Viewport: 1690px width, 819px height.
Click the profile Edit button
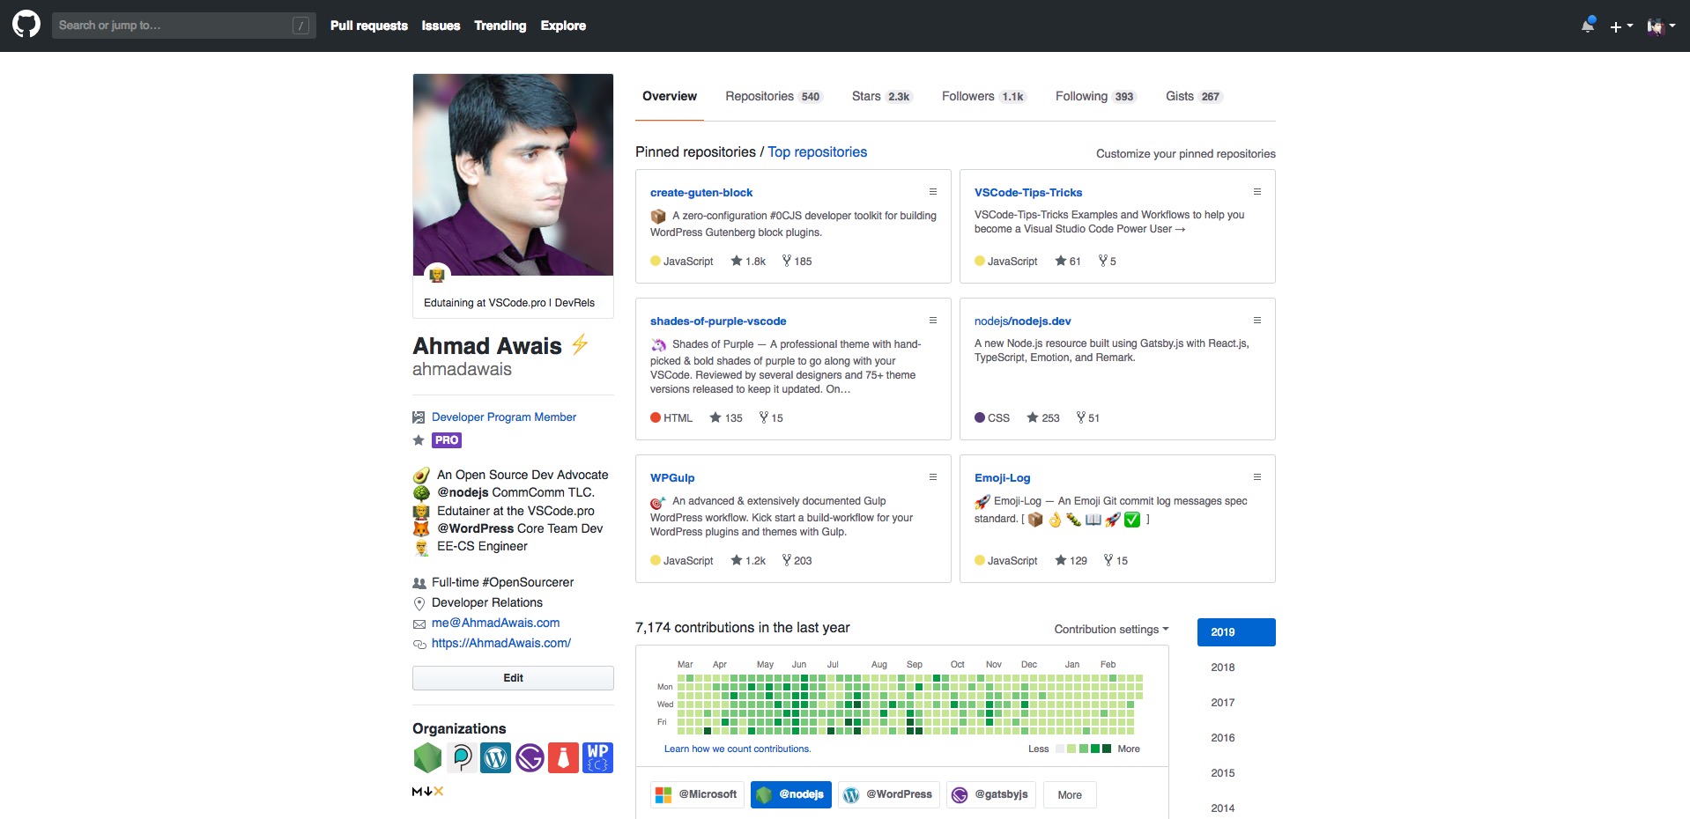tap(513, 678)
